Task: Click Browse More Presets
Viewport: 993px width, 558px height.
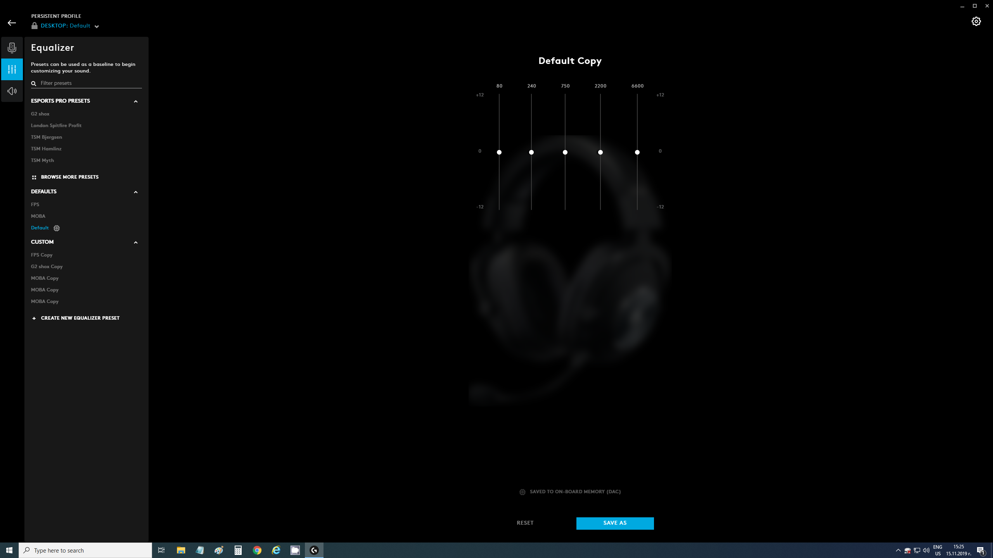Action: (65, 177)
